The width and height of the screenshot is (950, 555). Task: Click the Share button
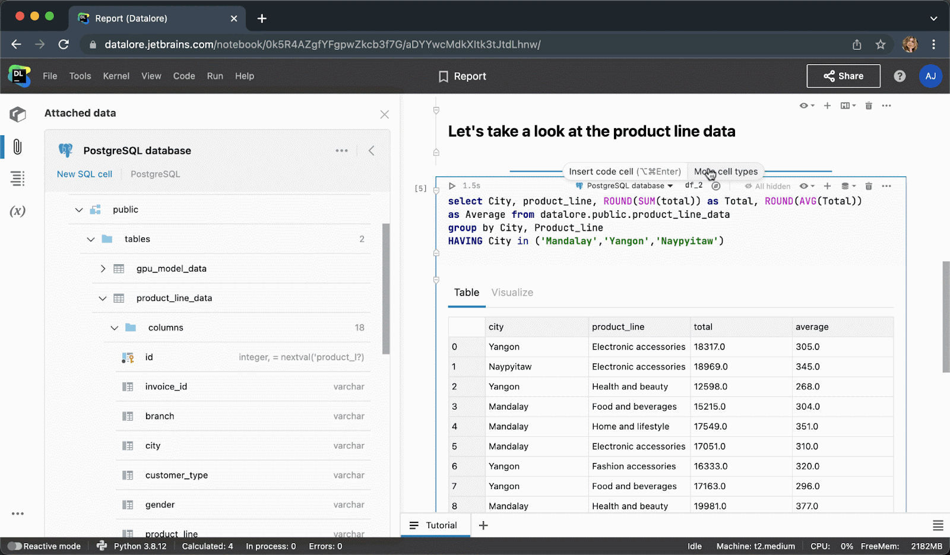843,76
